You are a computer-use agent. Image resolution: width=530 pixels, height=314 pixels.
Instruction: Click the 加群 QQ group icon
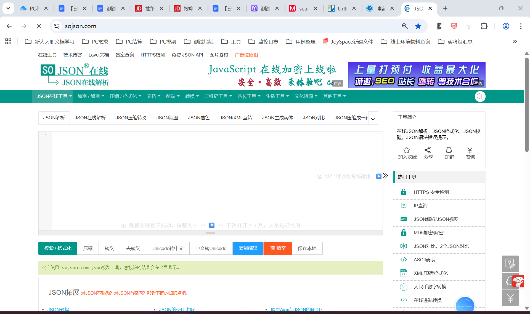(449, 150)
